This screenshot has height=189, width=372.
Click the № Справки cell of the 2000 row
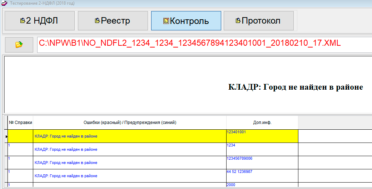20,185
